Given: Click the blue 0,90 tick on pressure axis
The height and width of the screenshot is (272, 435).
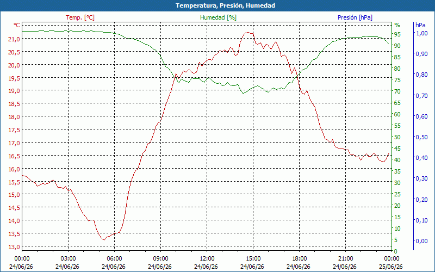Looking at the screenshot, I should click(421, 54).
